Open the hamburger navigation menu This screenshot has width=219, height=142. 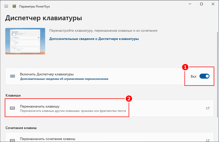(6, 6)
